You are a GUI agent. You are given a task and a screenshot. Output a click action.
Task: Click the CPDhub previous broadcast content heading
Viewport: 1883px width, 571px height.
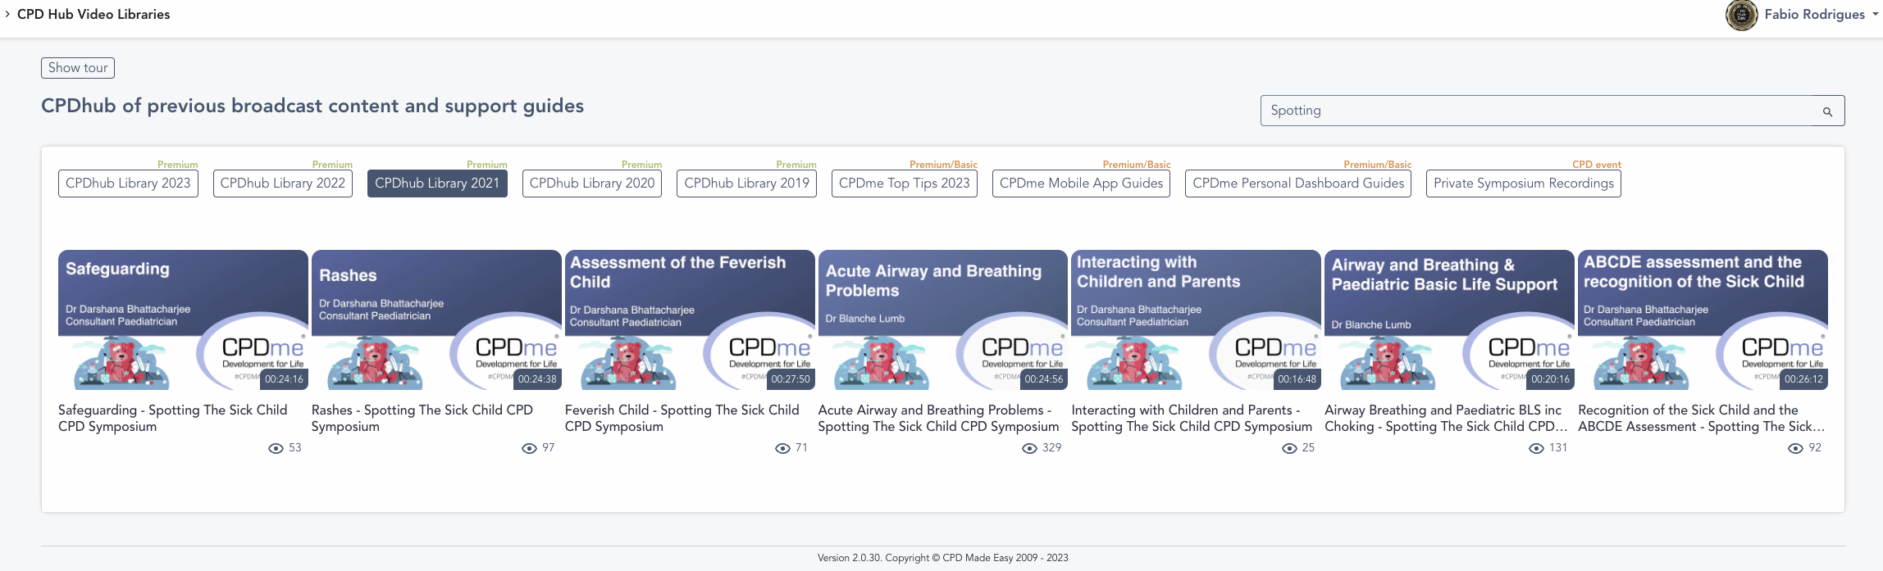click(312, 106)
